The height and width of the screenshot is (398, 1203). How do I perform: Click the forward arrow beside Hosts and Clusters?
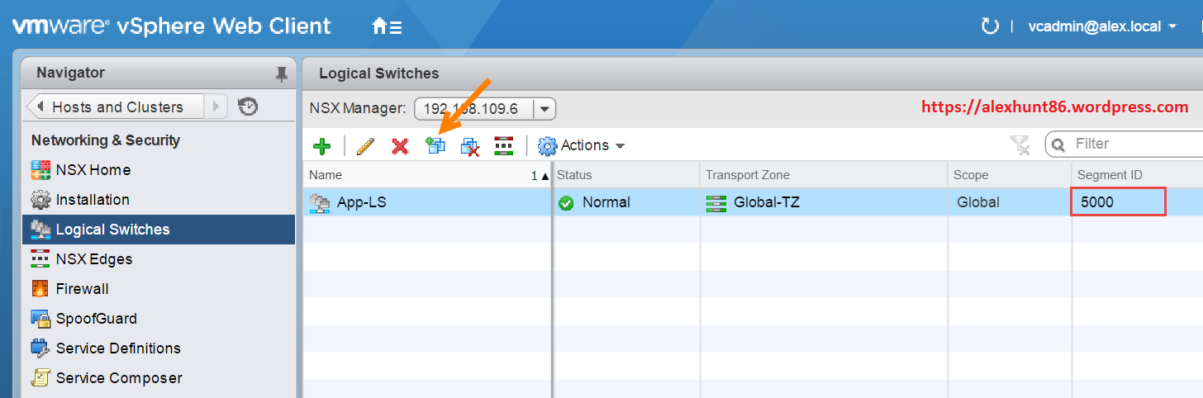coord(216,107)
